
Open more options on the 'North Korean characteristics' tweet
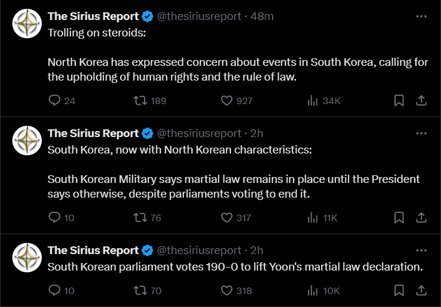coord(422,134)
